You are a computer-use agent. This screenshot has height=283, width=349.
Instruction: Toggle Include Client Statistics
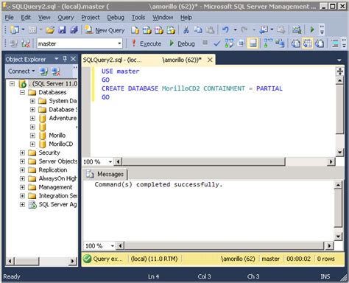280,43
